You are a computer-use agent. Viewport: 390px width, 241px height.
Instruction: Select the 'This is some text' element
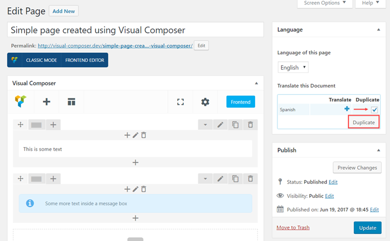(135, 149)
